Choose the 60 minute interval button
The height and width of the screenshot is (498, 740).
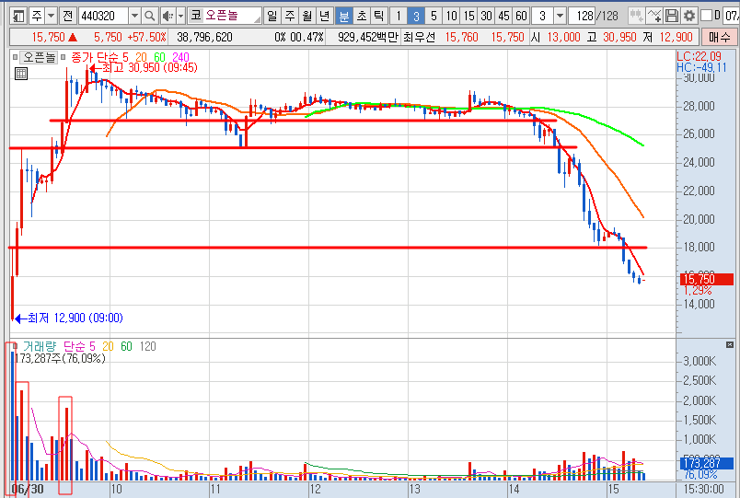click(x=521, y=16)
